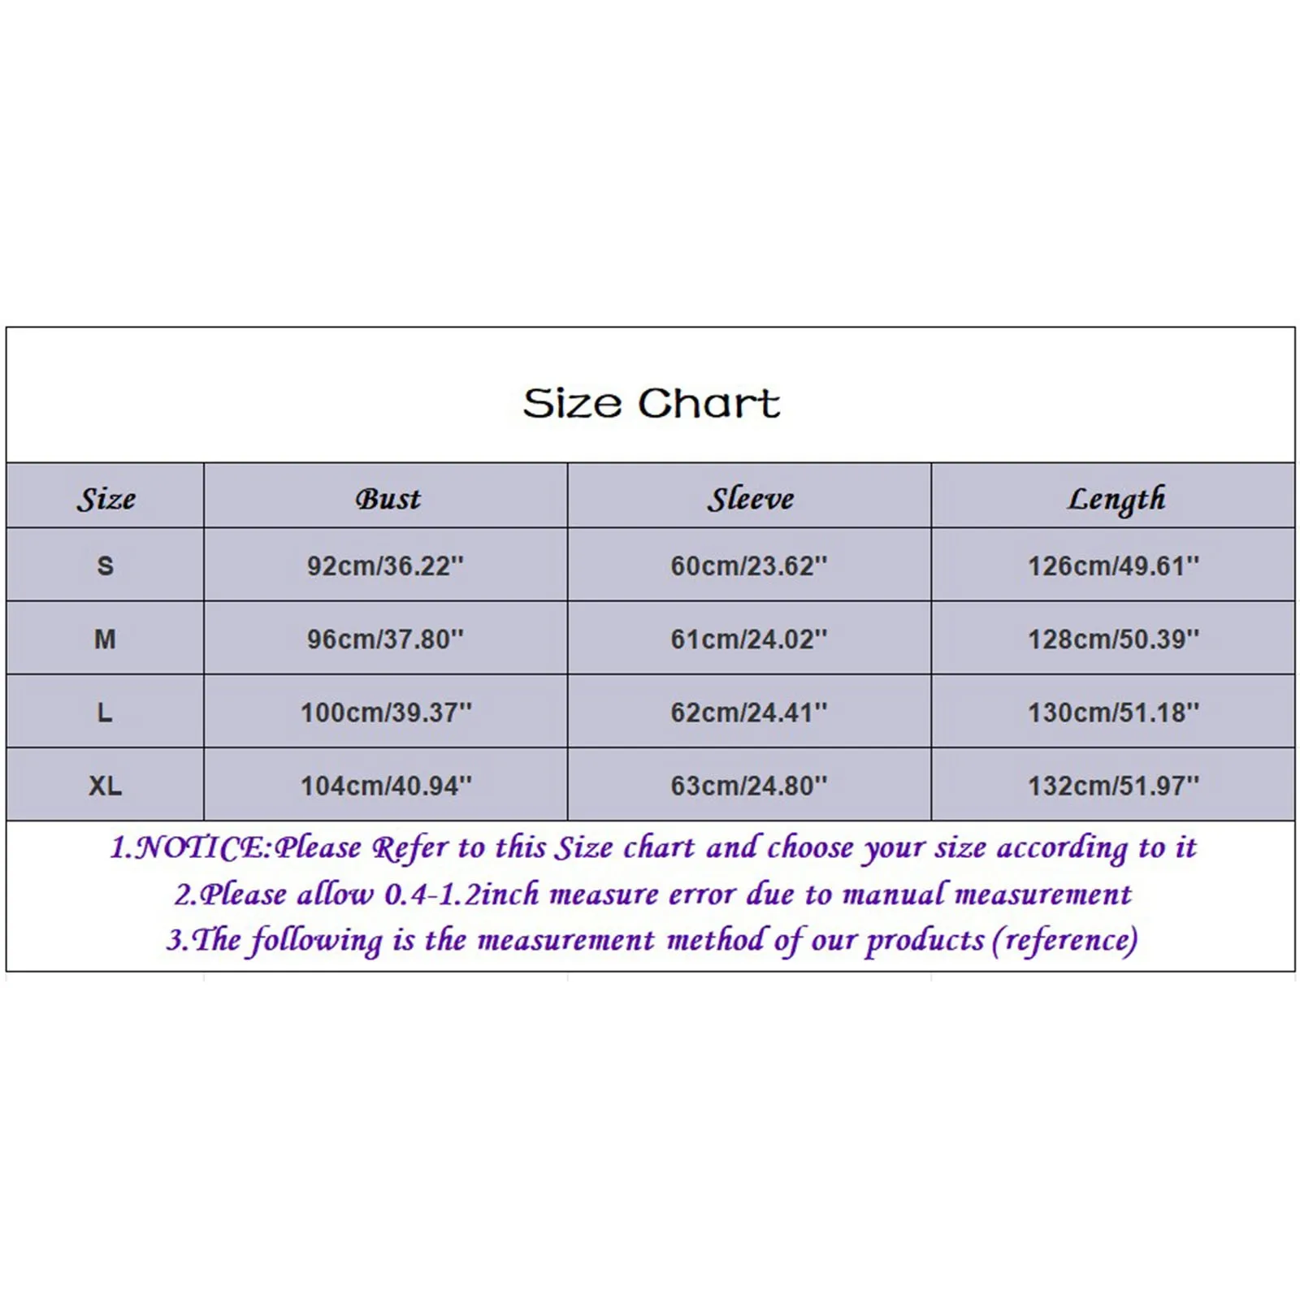Click the 100cm/39.37" bust cell
The height and width of the screenshot is (1300, 1300).
[386, 713]
